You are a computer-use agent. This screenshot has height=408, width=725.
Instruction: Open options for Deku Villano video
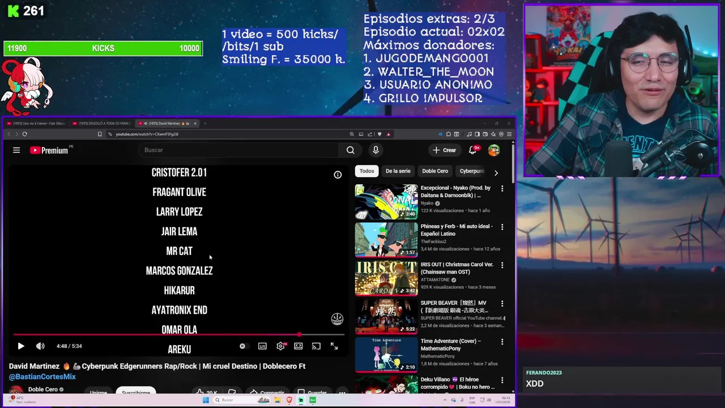[x=502, y=380]
